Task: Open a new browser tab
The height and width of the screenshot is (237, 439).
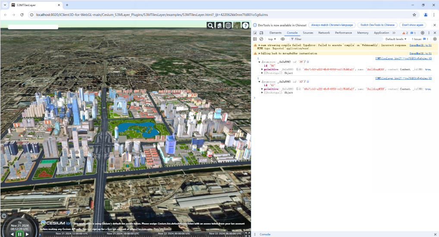Action: 67,5
